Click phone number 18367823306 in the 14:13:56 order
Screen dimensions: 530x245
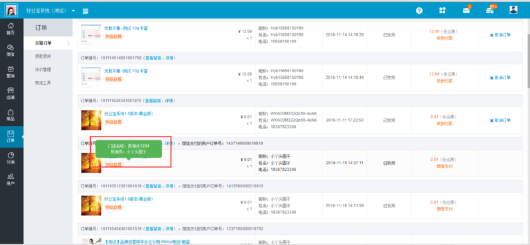tap(283, 212)
